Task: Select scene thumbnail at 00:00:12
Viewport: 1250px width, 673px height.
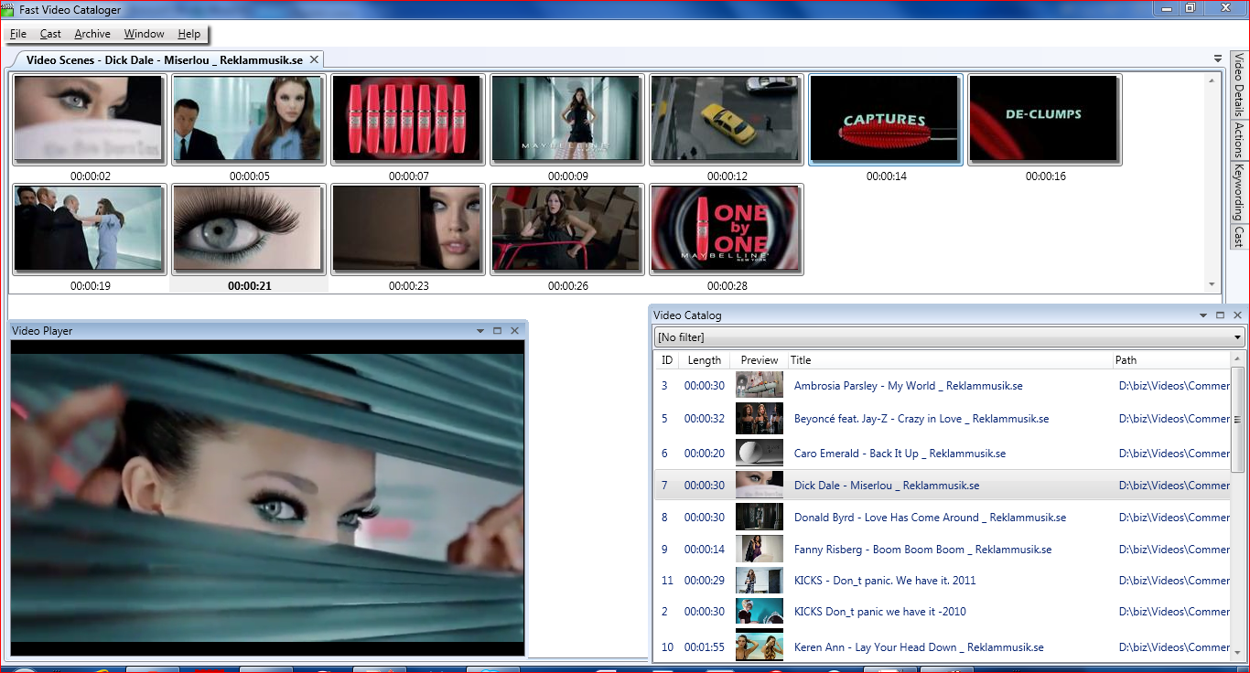Action: click(x=726, y=120)
